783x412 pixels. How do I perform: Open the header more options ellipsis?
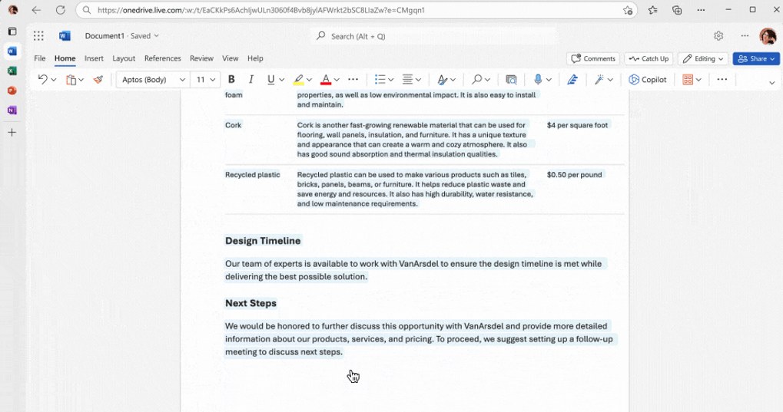pos(745,36)
